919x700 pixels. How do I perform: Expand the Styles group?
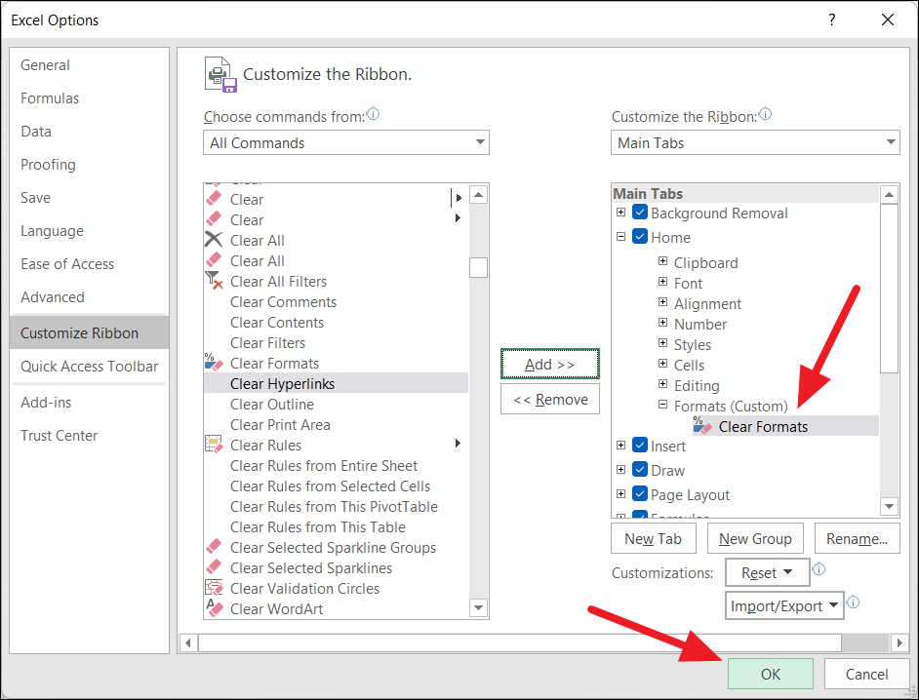(x=662, y=342)
